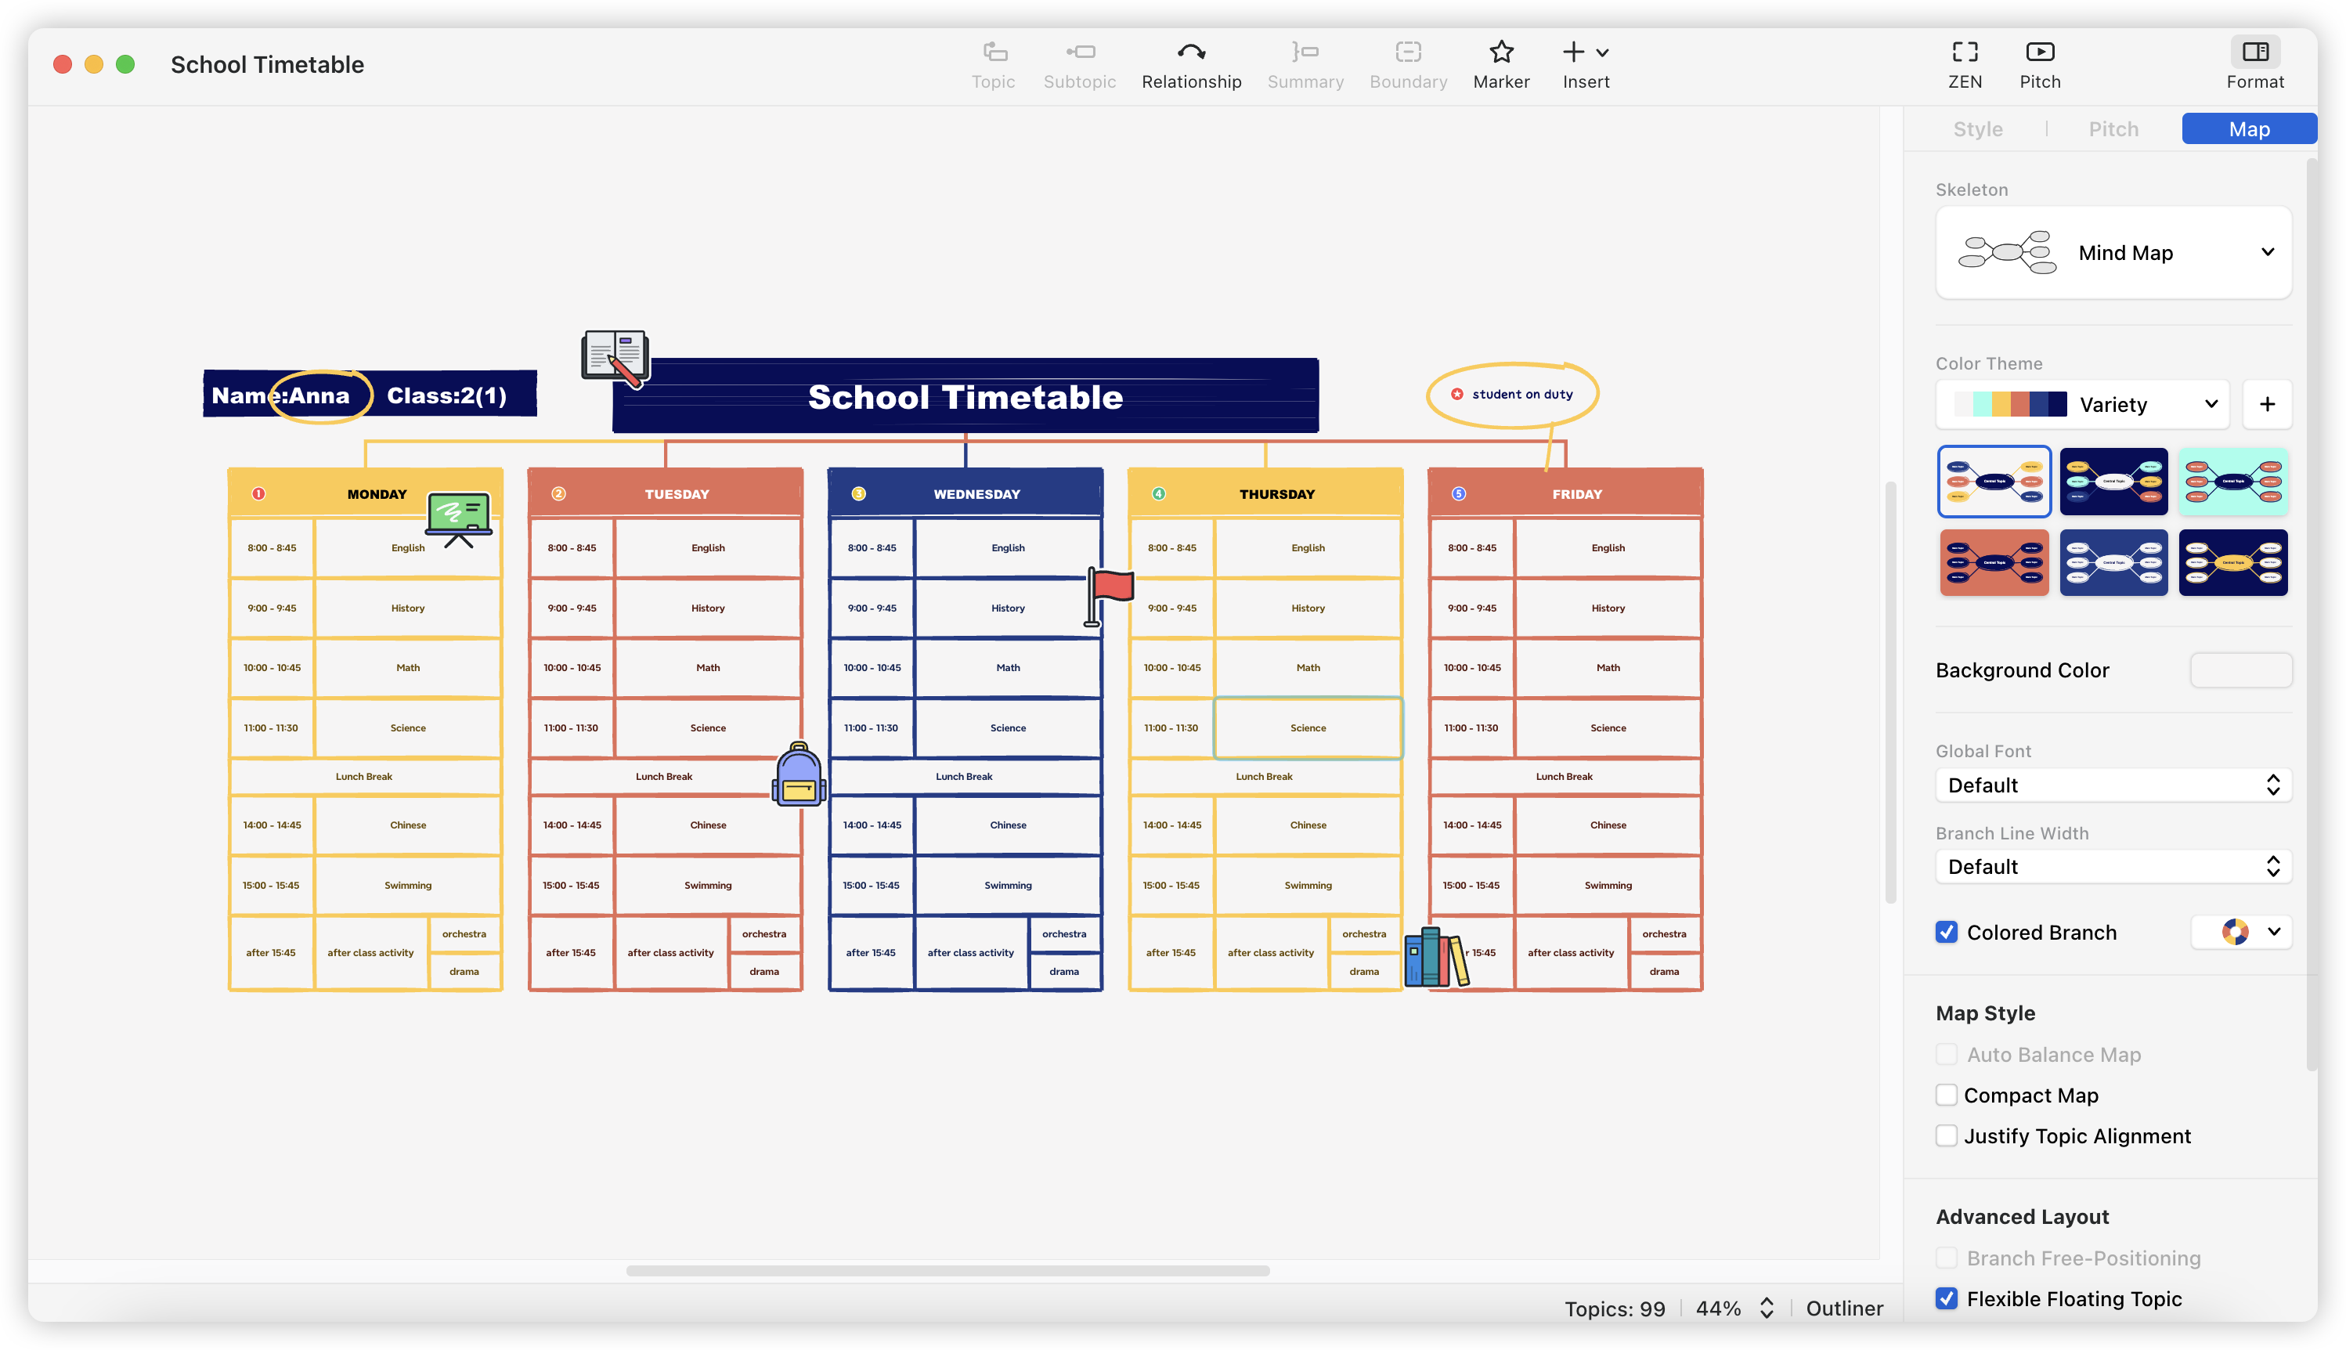Image resolution: width=2346 pixels, height=1350 pixels.
Task: Enable Compact Map option
Action: [1947, 1095]
